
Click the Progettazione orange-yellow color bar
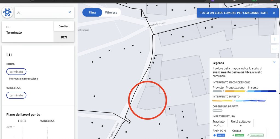pos(235,91)
